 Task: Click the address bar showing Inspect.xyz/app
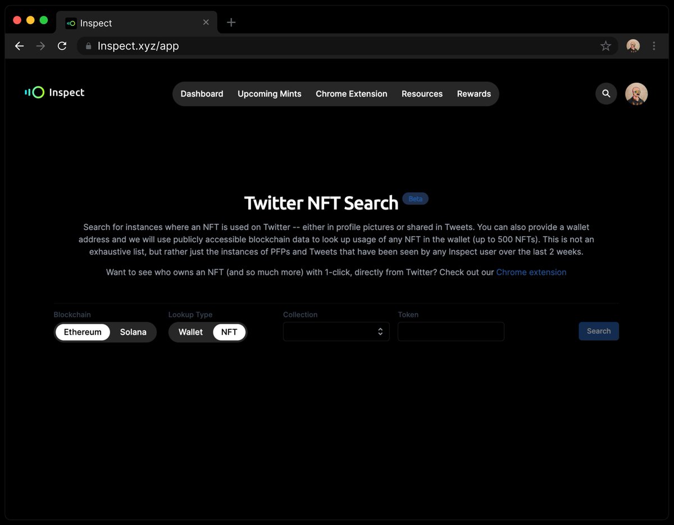tap(347, 46)
